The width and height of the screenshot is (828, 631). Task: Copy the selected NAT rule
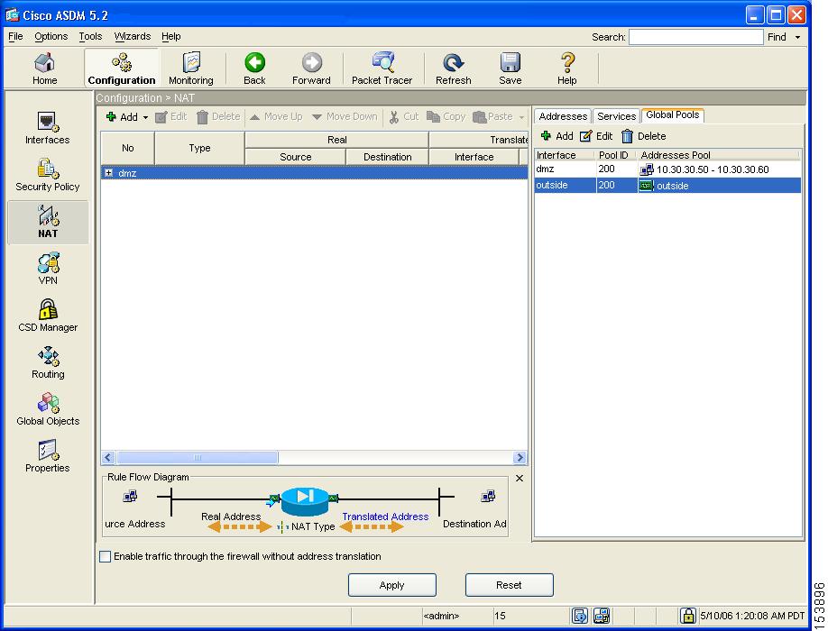[446, 116]
